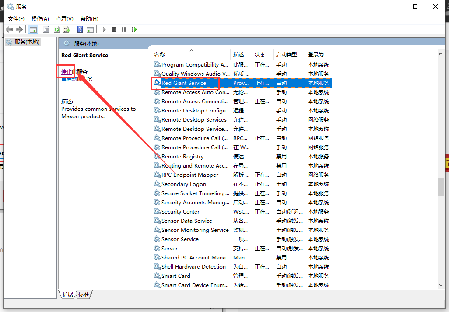Click the vertical scrollbar thumb
The width and height of the screenshot is (449, 312).
[x=441, y=187]
